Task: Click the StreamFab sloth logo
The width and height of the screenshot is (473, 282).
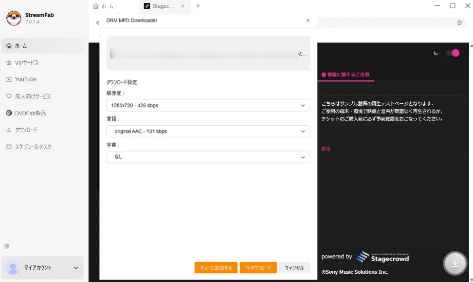Action: point(14,18)
